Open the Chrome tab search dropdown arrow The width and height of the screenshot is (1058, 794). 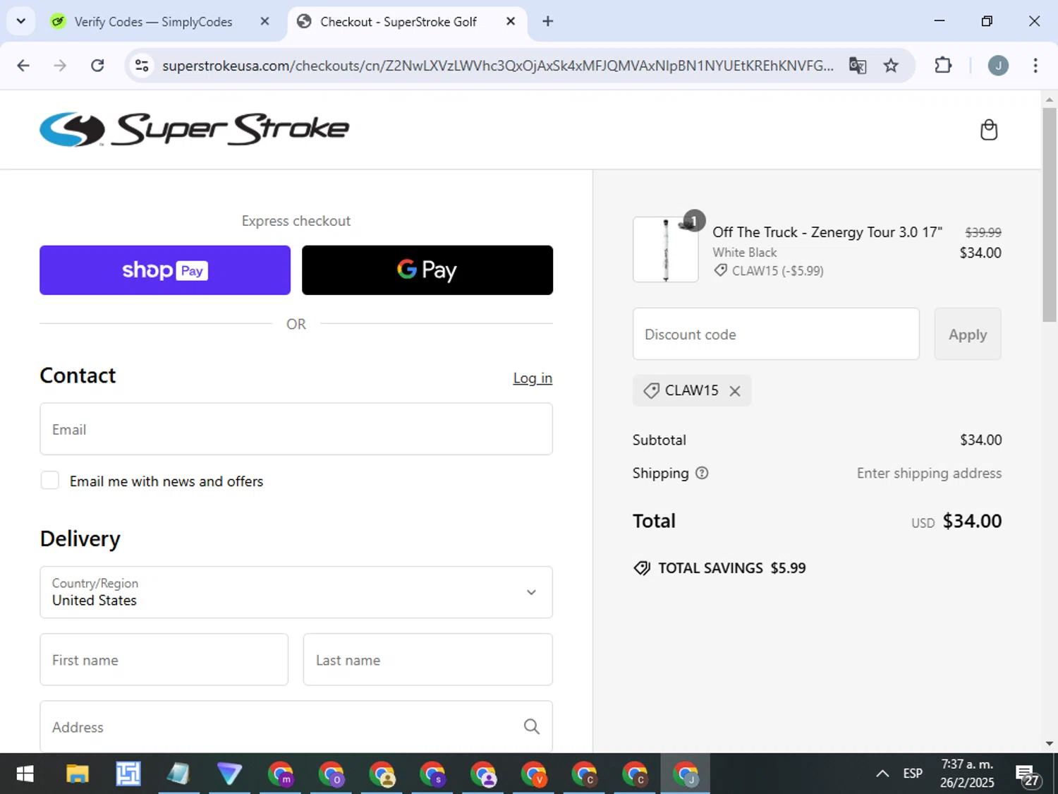21,21
